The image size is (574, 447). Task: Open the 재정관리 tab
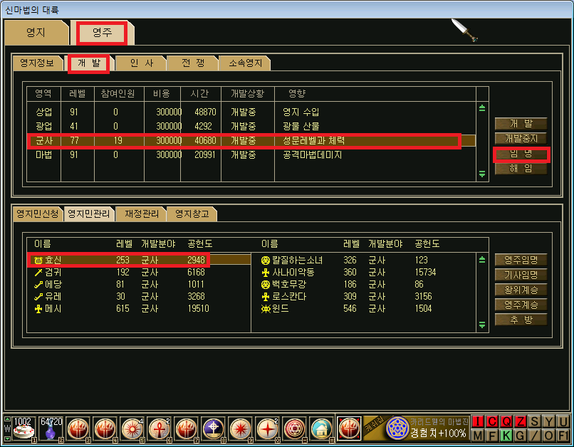tap(141, 214)
